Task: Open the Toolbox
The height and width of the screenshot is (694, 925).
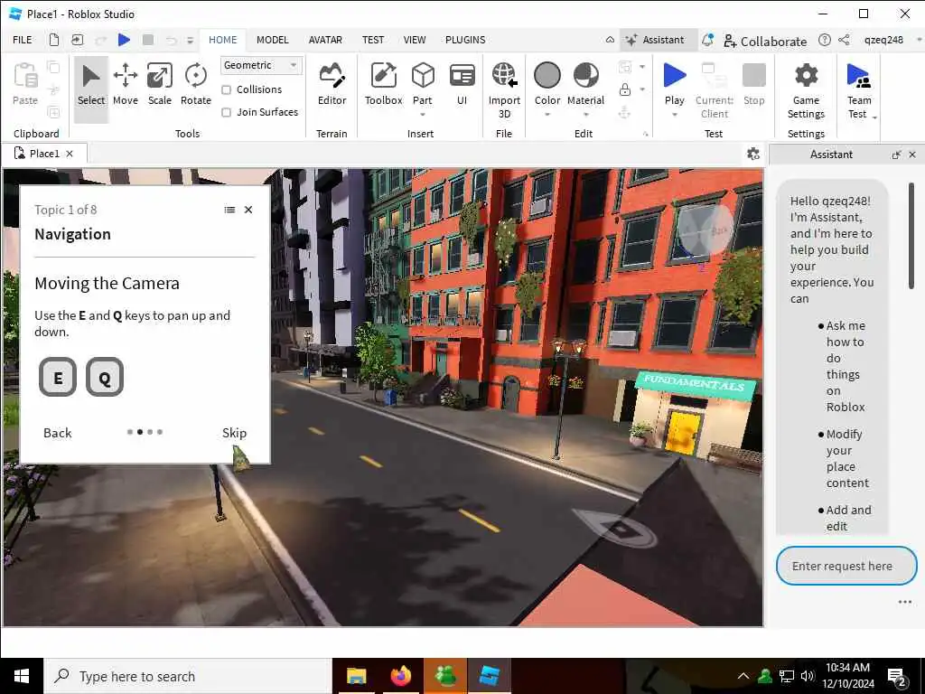Action: (383, 84)
